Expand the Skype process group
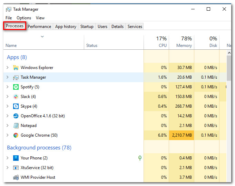235x186 pixels. 8,106
